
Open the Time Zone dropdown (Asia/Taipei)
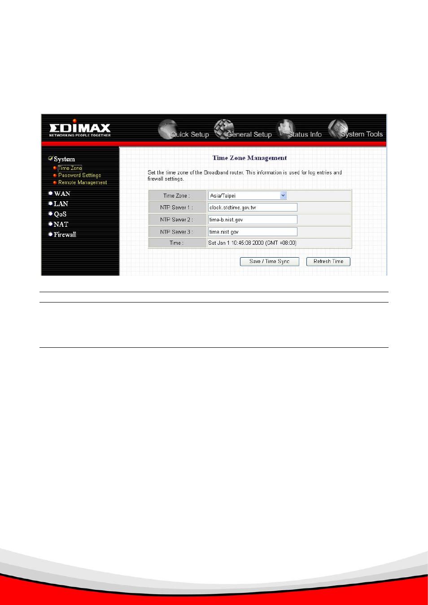click(247, 195)
